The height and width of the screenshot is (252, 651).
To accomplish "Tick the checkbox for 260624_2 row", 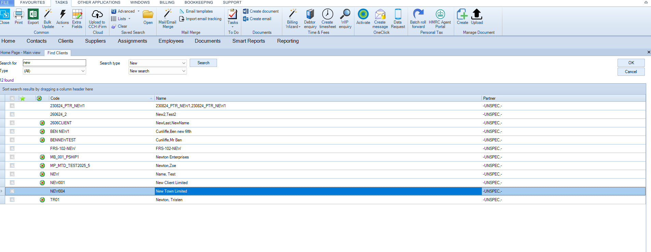I will pos(12,114).
